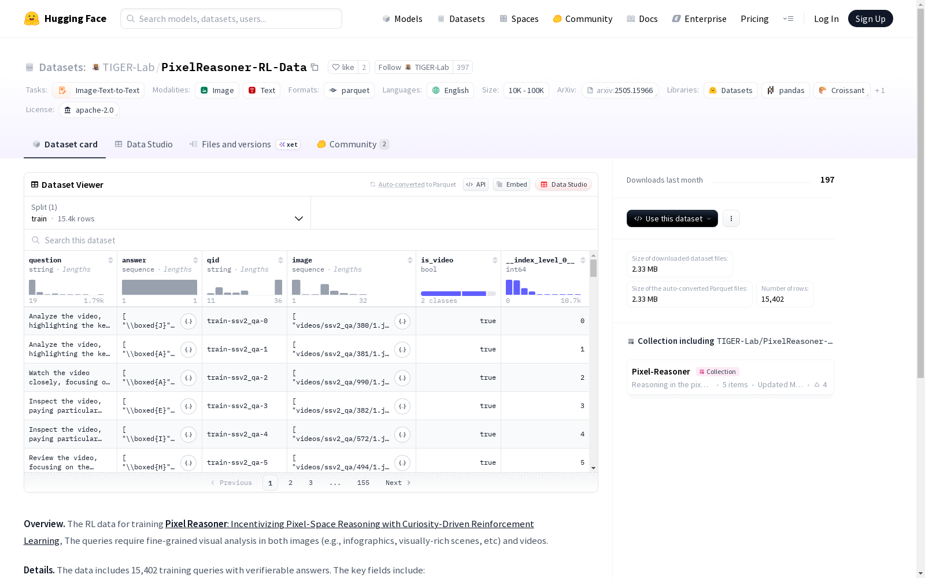Viewport: 925px width, 578px height.
Task: Open Datasets in the top navigation
Action: pos(461,18)
